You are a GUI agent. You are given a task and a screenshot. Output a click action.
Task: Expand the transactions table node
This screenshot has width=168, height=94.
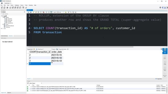pos(5,23)
